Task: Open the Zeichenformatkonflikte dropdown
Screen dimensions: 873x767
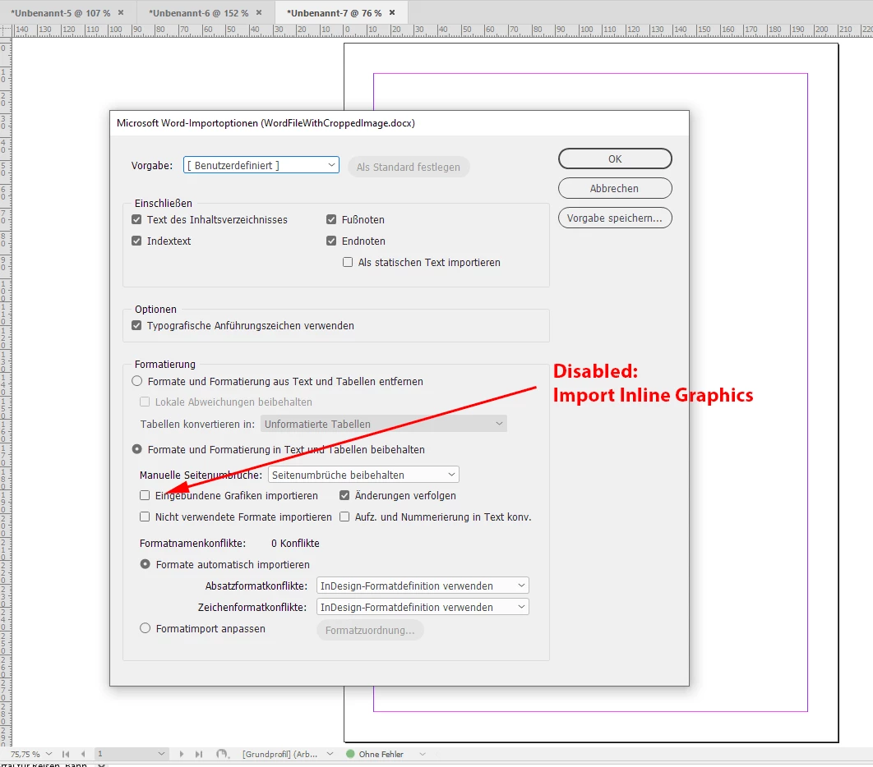Action: 423,608
